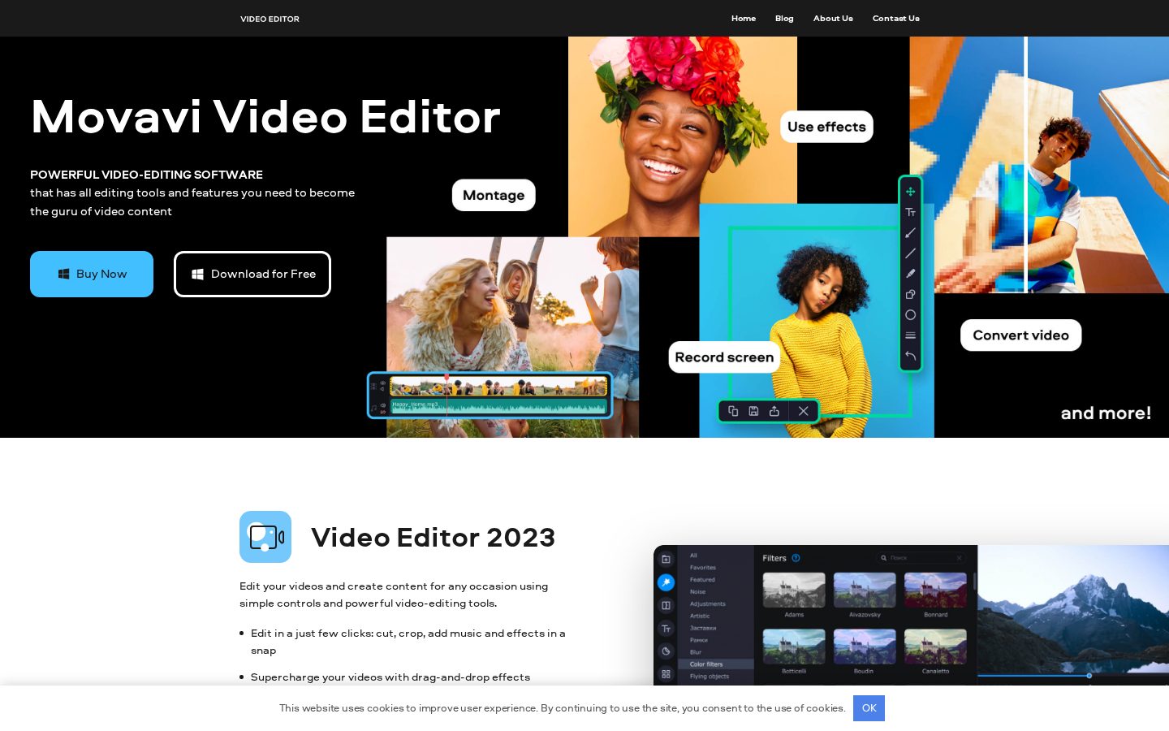Click the clear X in filter search
Screen dimensions: 1169x731
pos(960,558)
